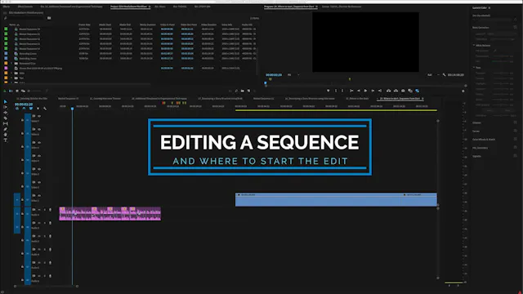Add marker in Program monitor transport
Screen dimensions: 523x294
tap(329, 91)
